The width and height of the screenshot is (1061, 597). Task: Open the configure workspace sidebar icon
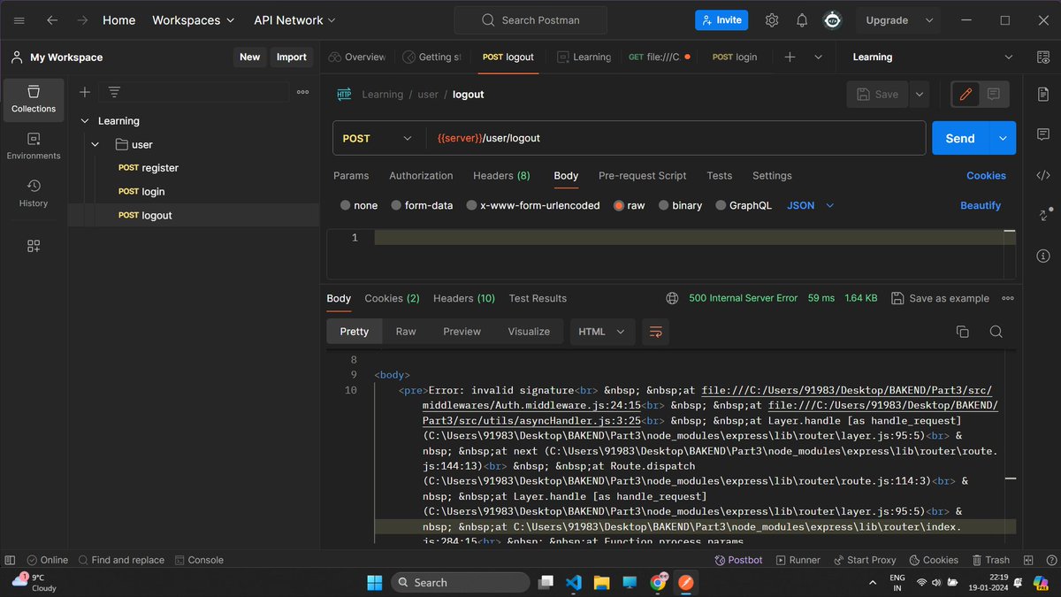[x=34, y=246]
